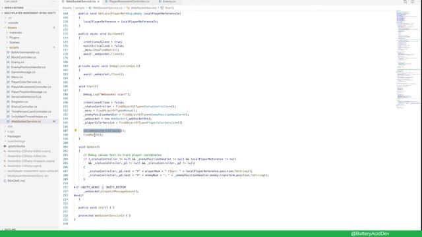Expand the Logs folder
This screenshot has width=422, height=237.
pos(11,132)
